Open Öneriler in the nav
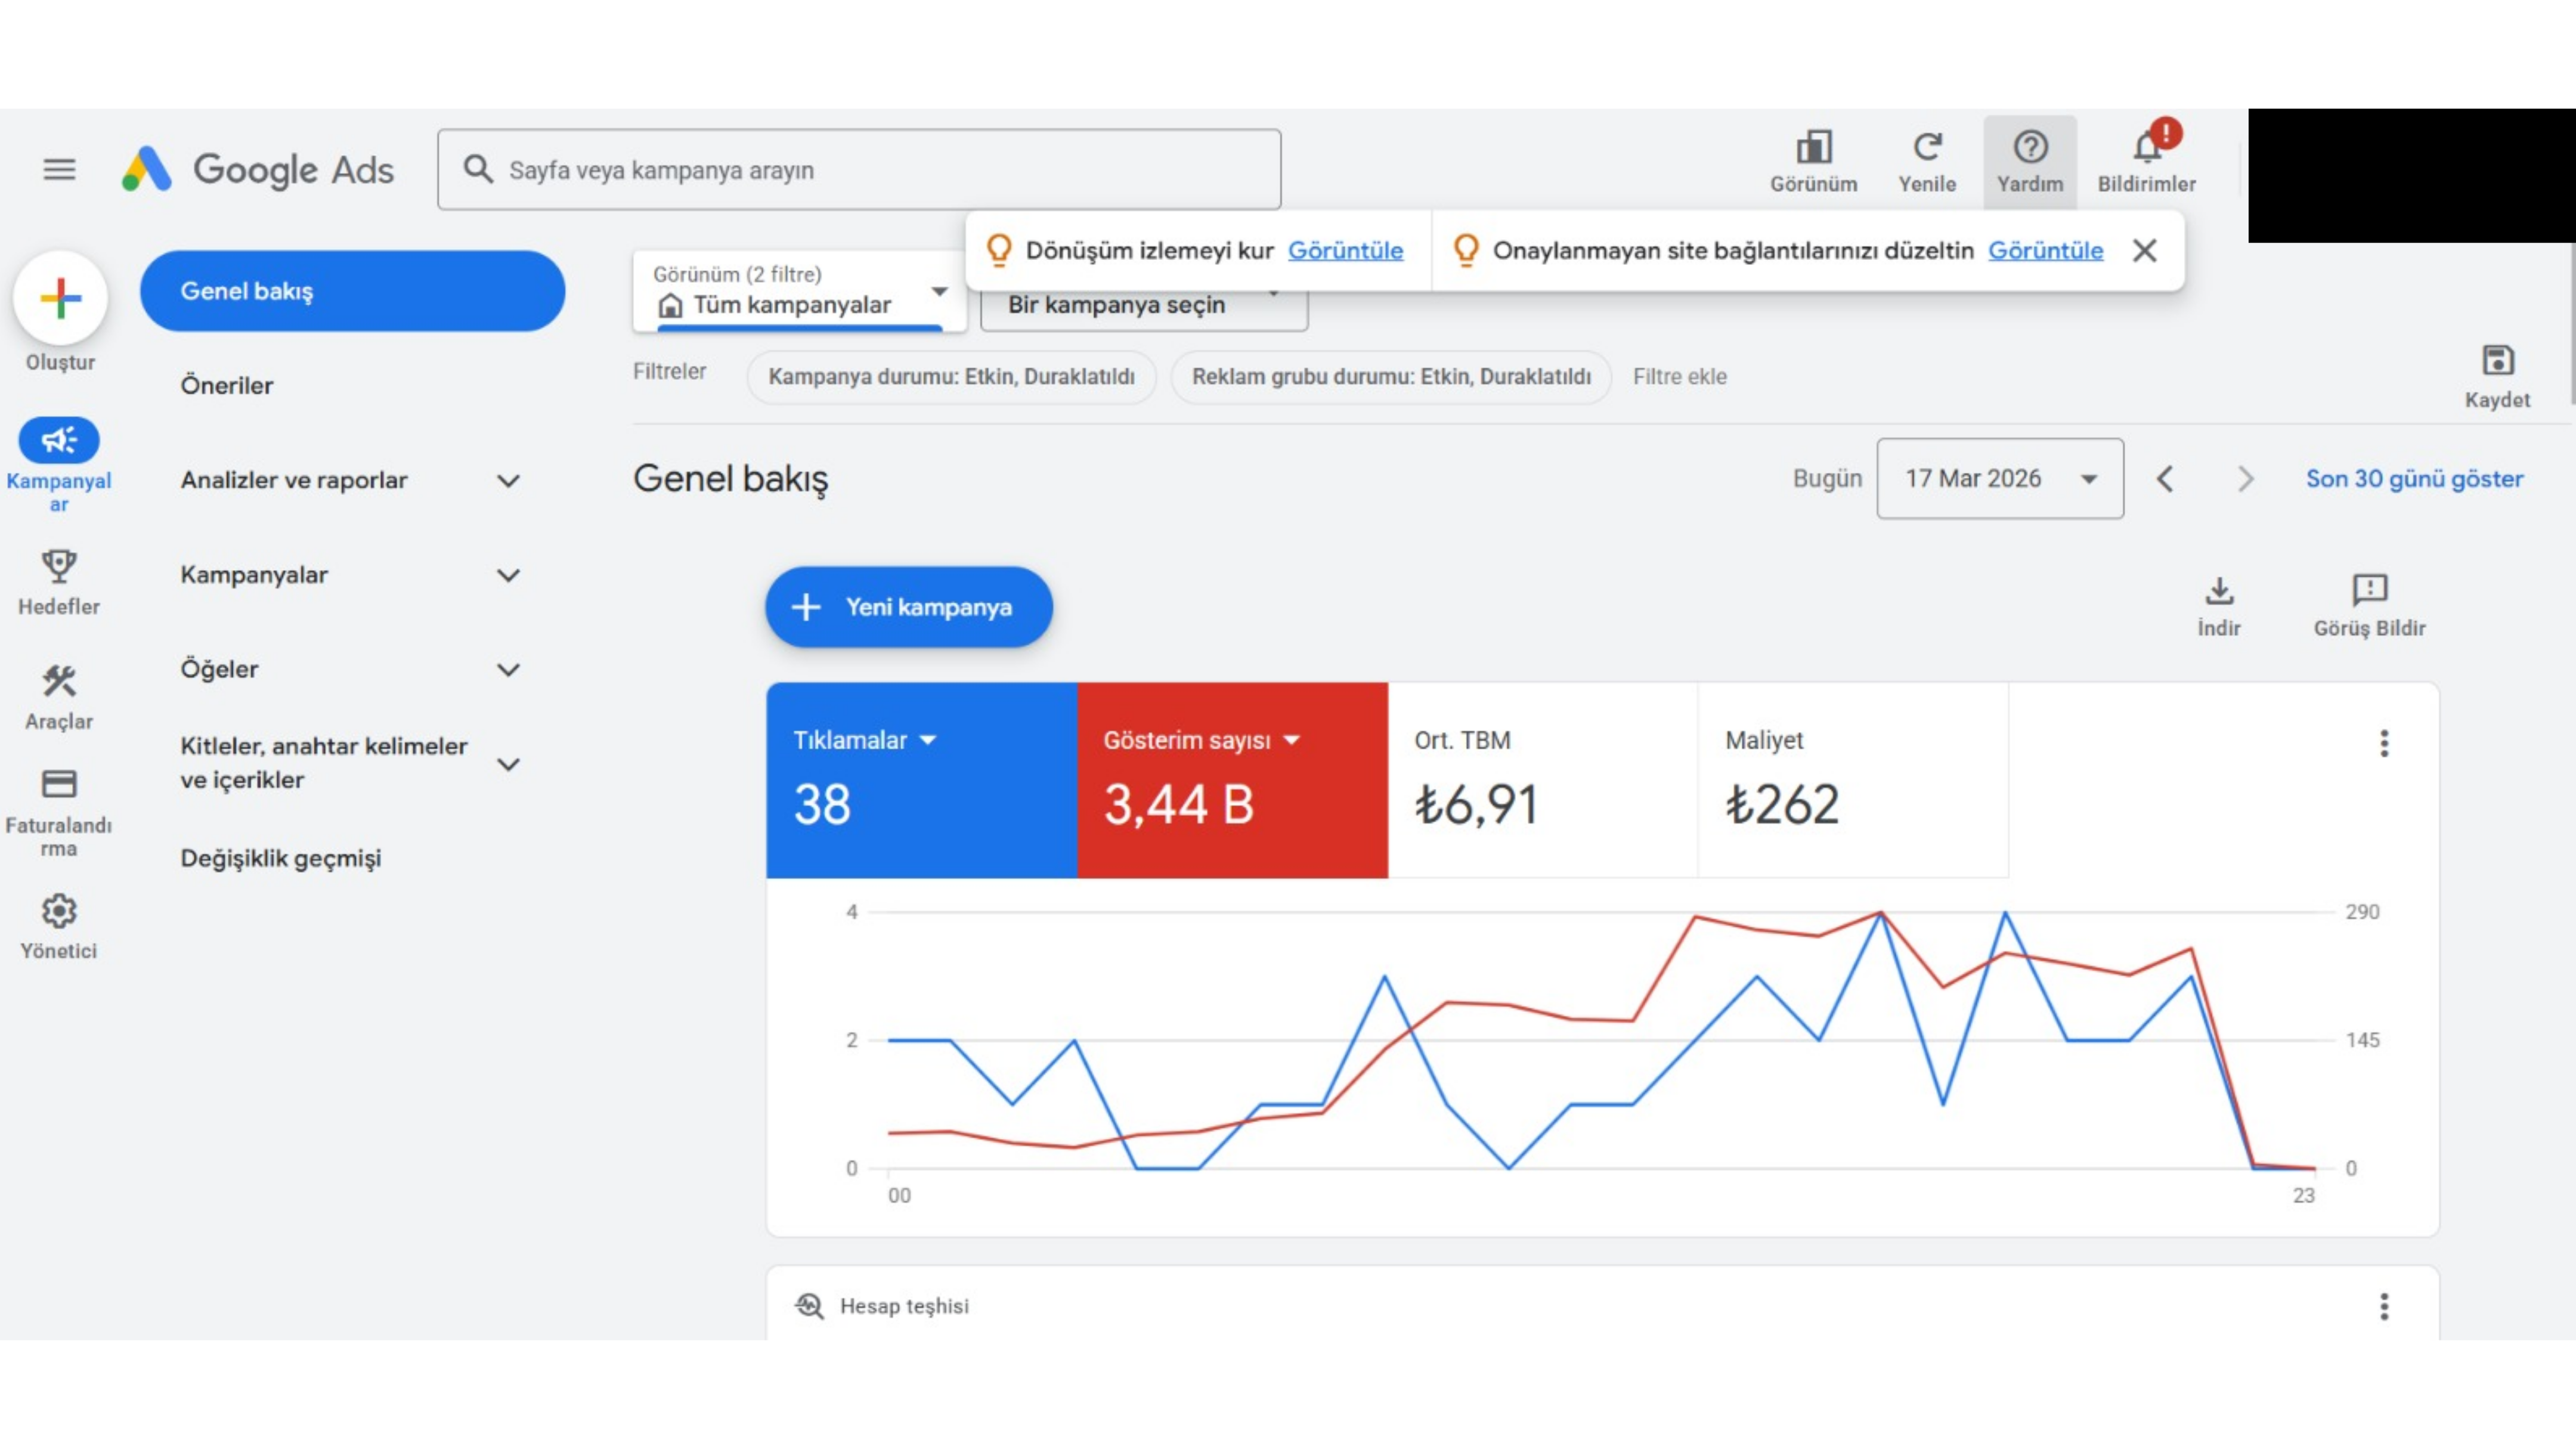The image size is (2576, 1449). point(227,386)
